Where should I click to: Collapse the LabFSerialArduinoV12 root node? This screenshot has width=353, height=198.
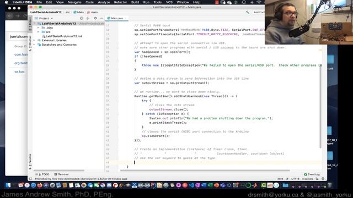tap(34, 24)
